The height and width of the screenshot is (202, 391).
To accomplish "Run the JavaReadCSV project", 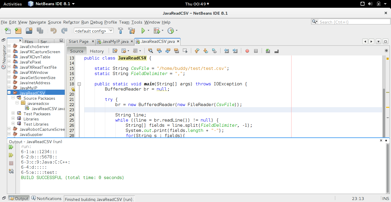I will coord(143,30).
